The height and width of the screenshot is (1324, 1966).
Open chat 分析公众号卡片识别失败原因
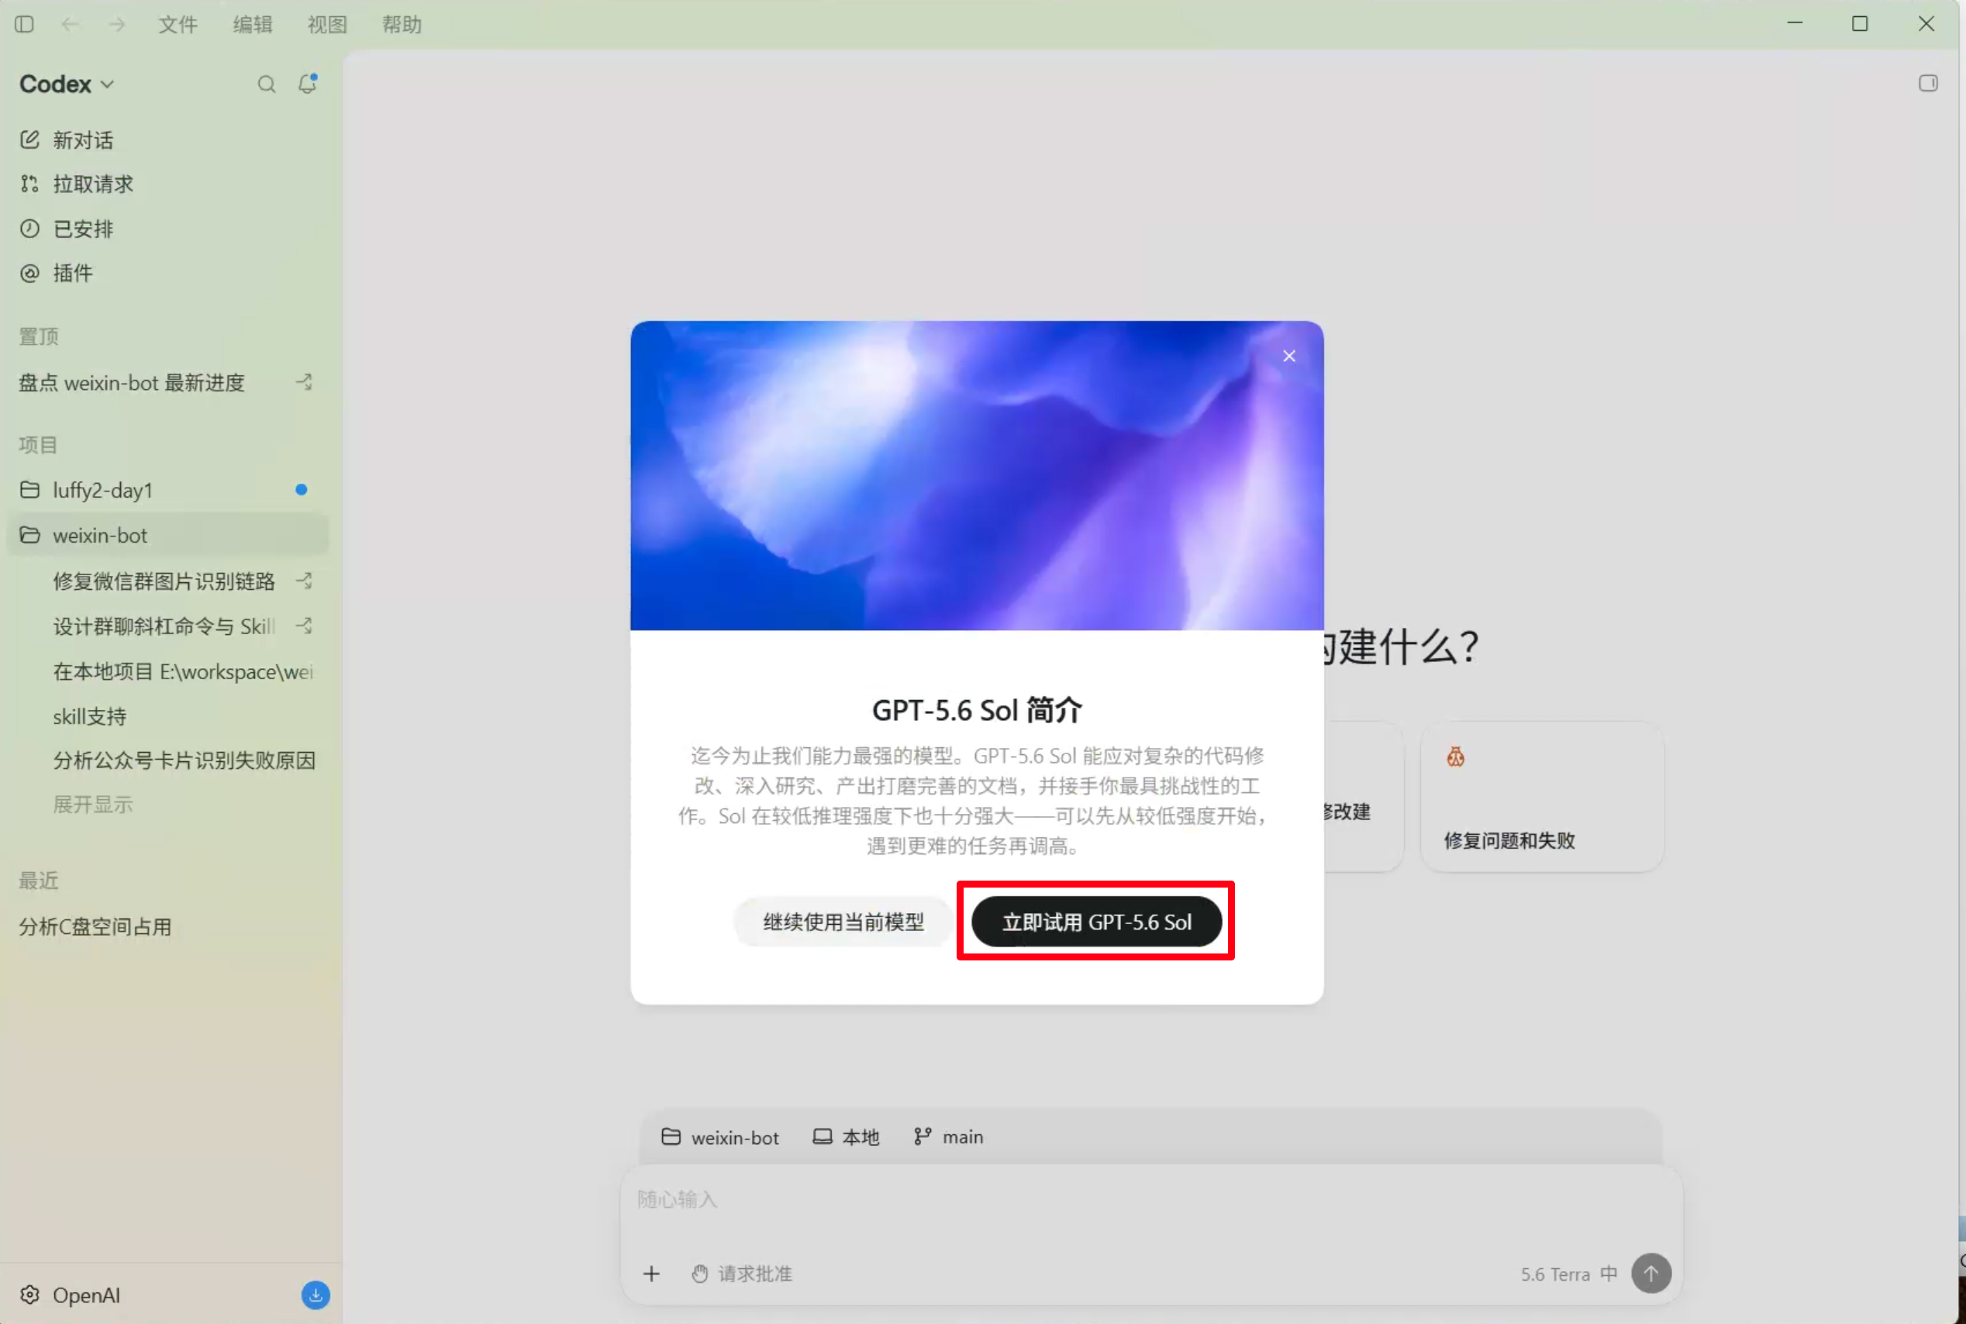(184, 760)
